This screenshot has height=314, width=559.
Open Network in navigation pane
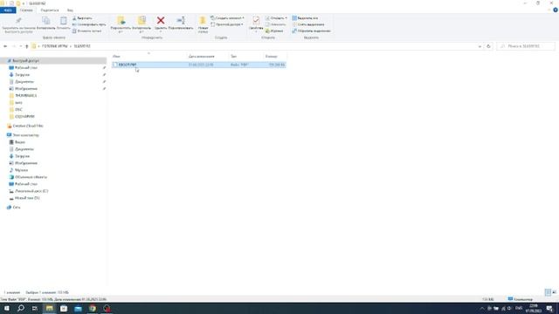(17, 208)
